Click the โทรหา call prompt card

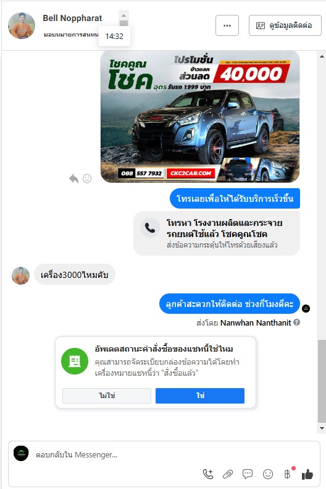tap(217, 233)
